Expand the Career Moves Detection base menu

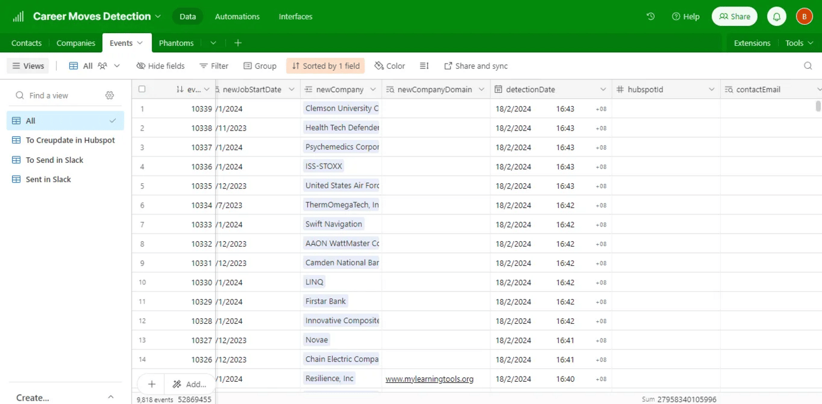[x=158, y=17]
